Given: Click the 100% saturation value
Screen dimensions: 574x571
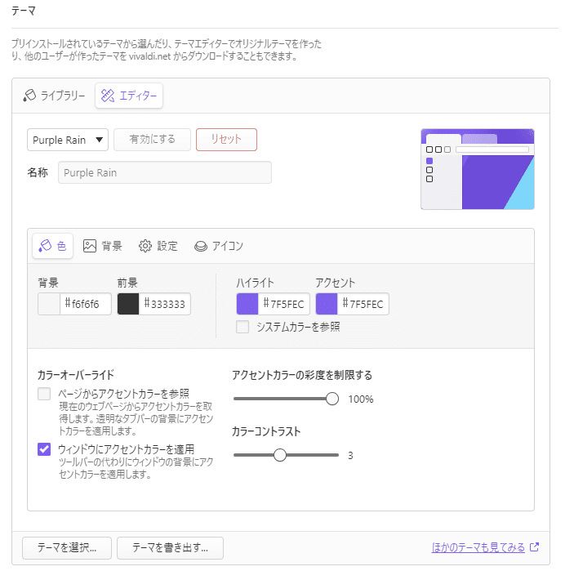Looking at the screenshot, I should coord(361,399).
